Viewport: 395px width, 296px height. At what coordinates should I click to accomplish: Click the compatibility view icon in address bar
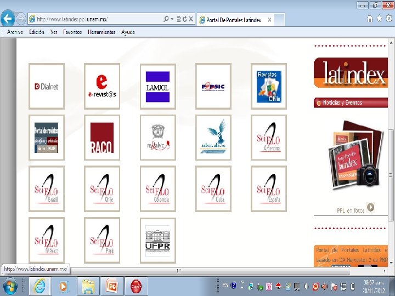coord(179,19)
